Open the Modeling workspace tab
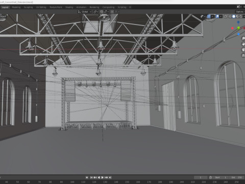The width and height of the screenshot is (245, 184). tap(16, 7)
